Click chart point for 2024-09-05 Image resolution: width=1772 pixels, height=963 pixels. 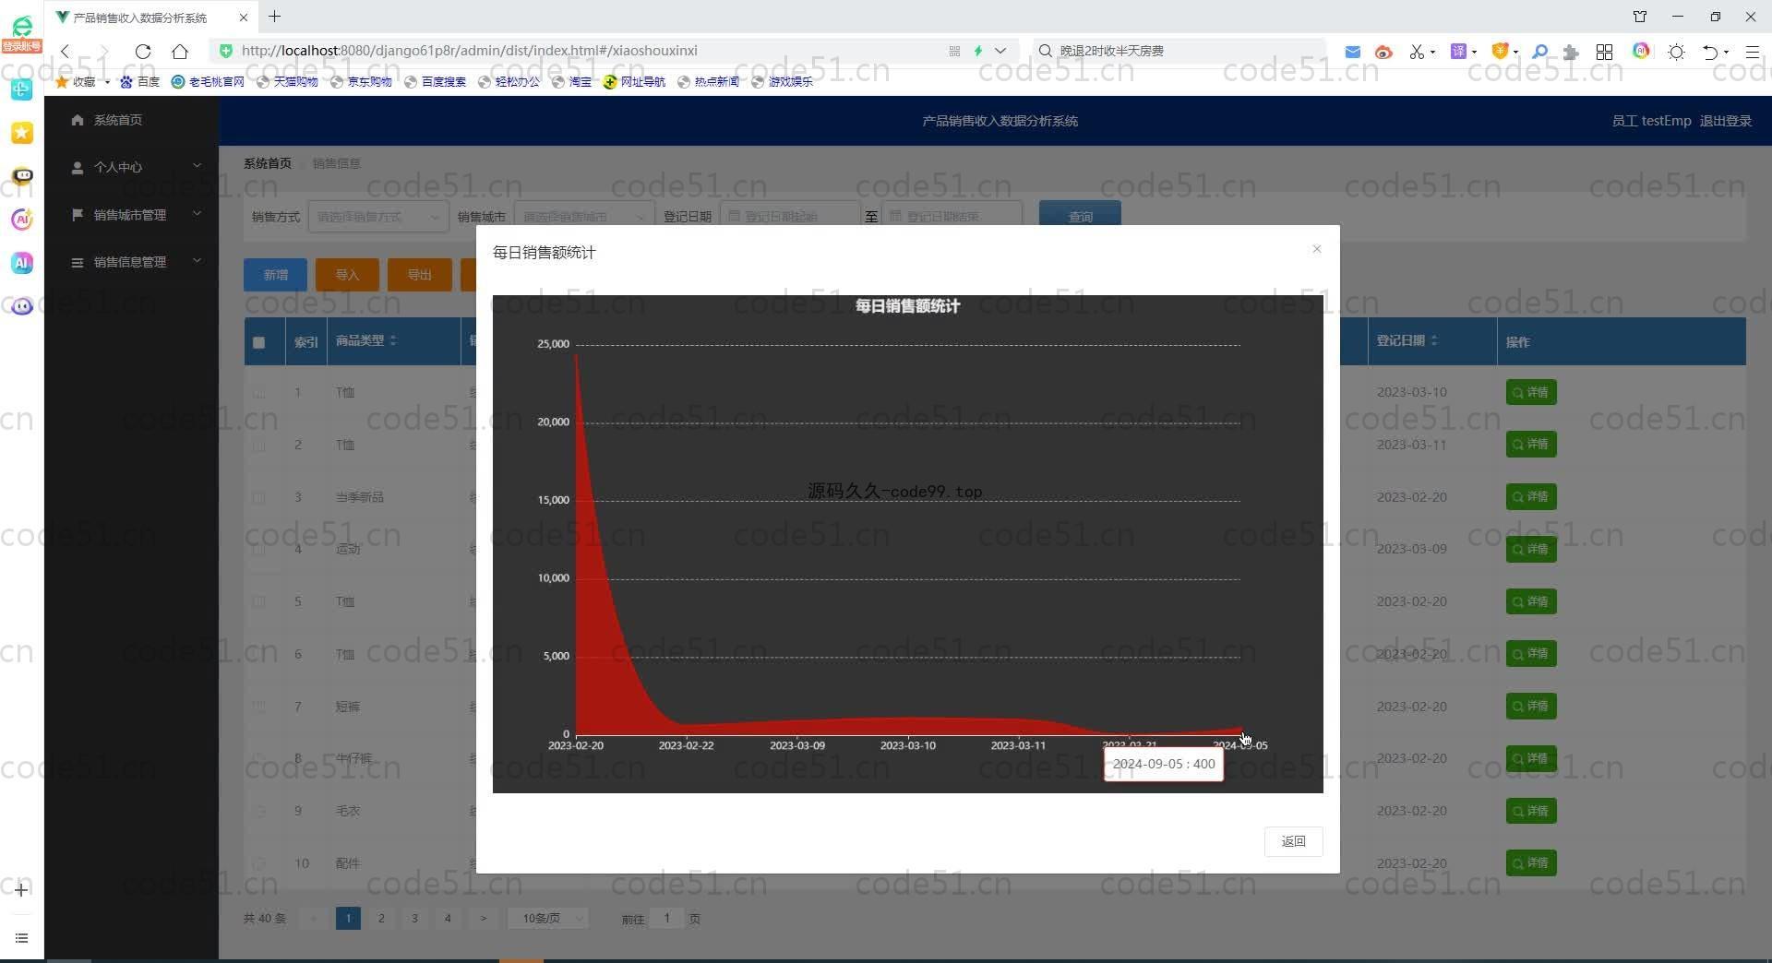click(1240, 730)
